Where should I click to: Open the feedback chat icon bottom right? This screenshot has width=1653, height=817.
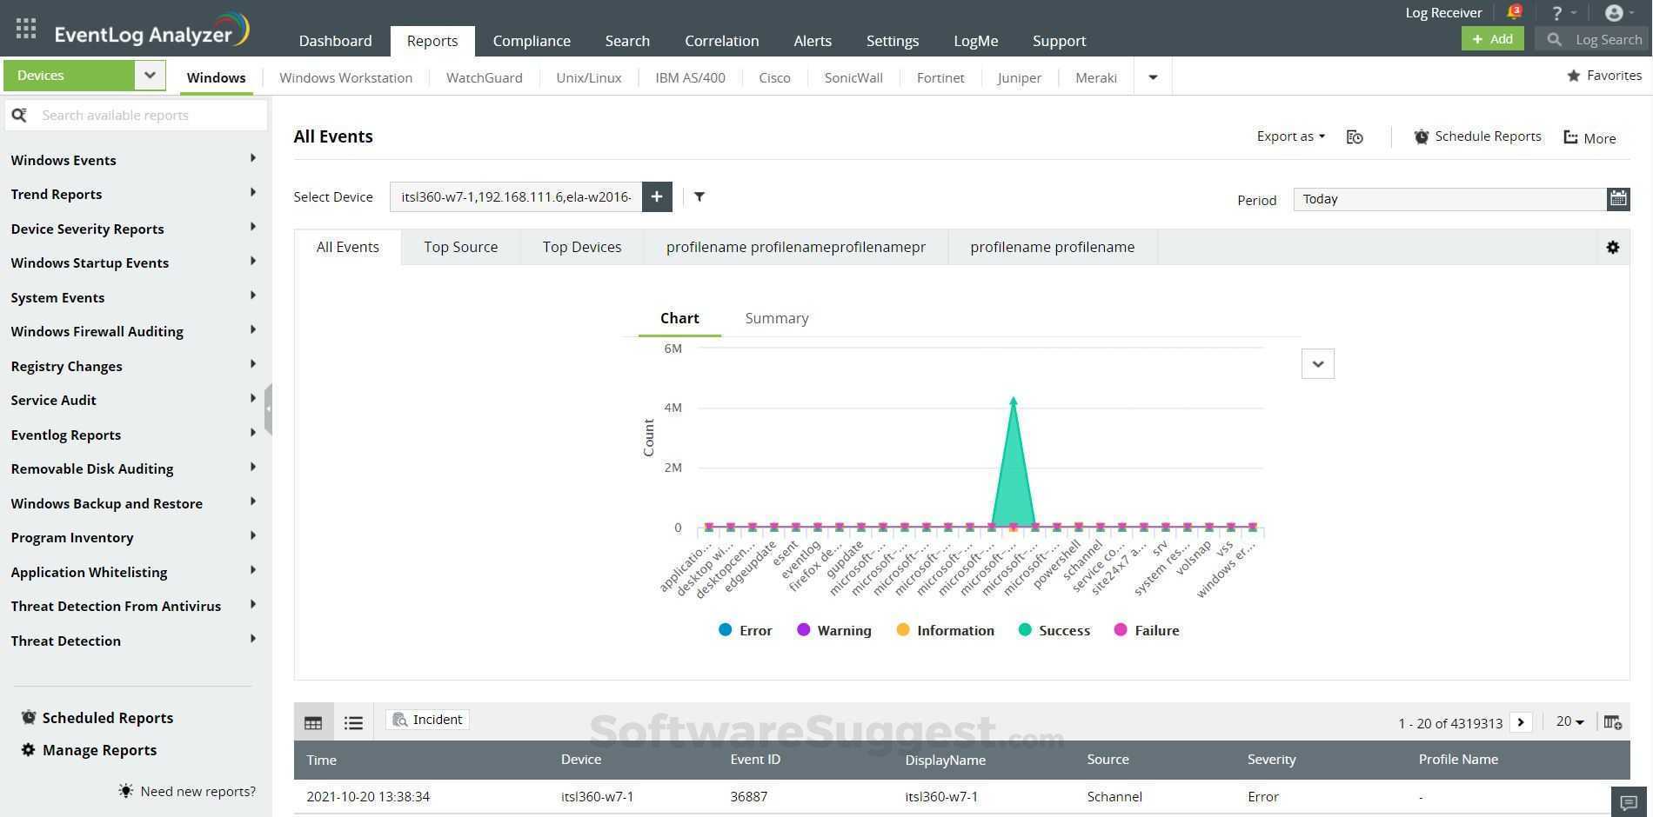coord(1629,802)
